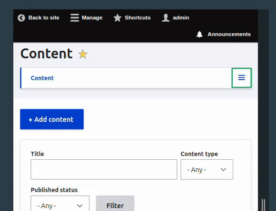Select the blue Content tab
Screen dimensions: 276x211
click(42, 78)
